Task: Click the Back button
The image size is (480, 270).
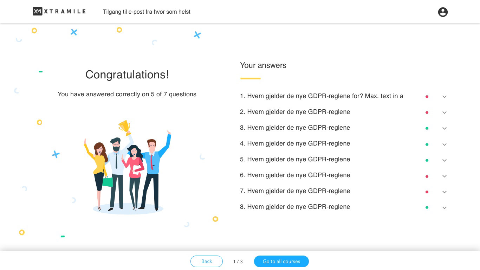Action: pos(207,261)
